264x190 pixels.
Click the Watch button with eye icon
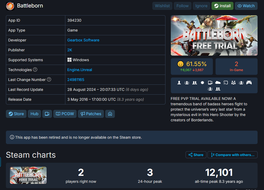pos(246,6)
